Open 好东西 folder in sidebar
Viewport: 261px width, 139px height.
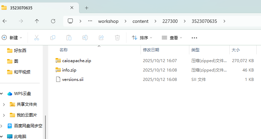pyautogui.click(x=20, y=51)
